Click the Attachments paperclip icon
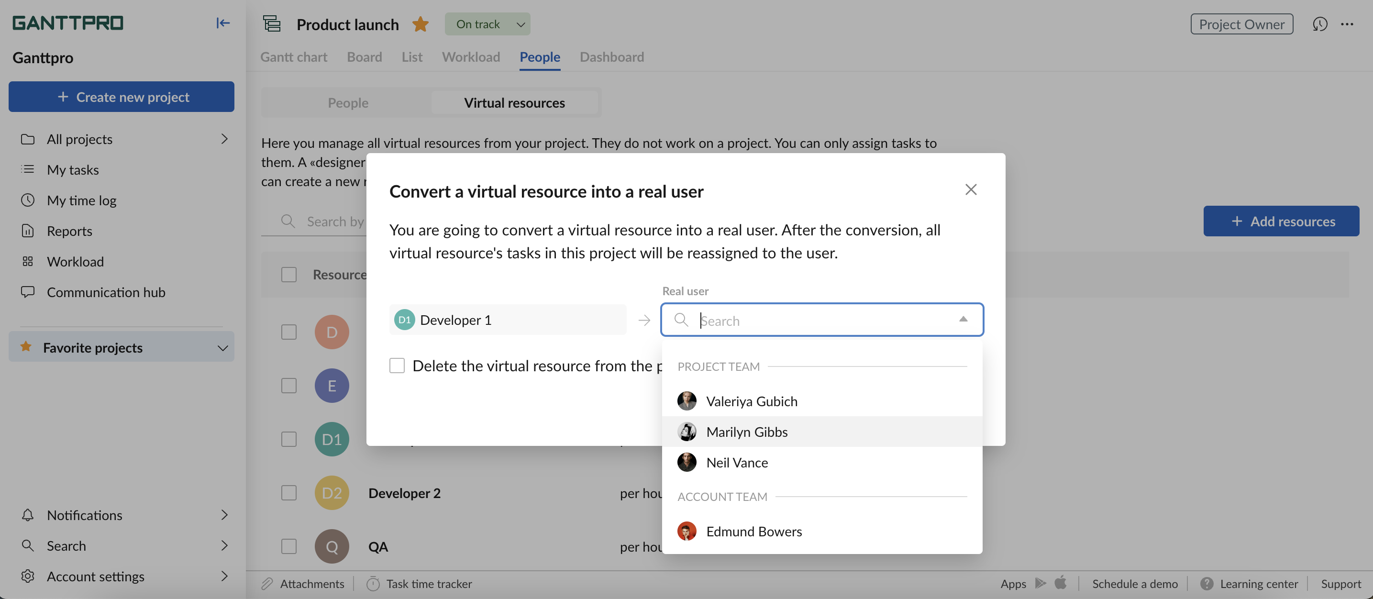 (x=267, y=584)
